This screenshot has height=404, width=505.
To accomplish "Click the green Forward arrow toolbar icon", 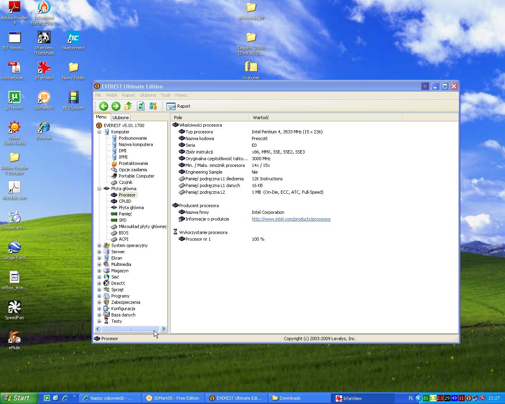I will [116, 106].
